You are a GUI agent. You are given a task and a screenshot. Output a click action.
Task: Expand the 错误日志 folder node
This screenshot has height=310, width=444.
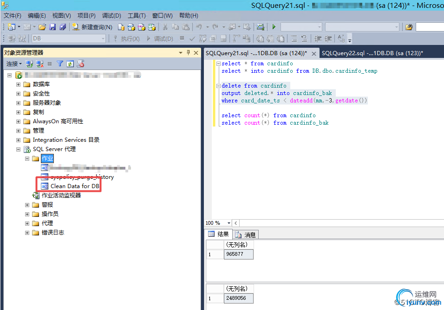[27, 233]
